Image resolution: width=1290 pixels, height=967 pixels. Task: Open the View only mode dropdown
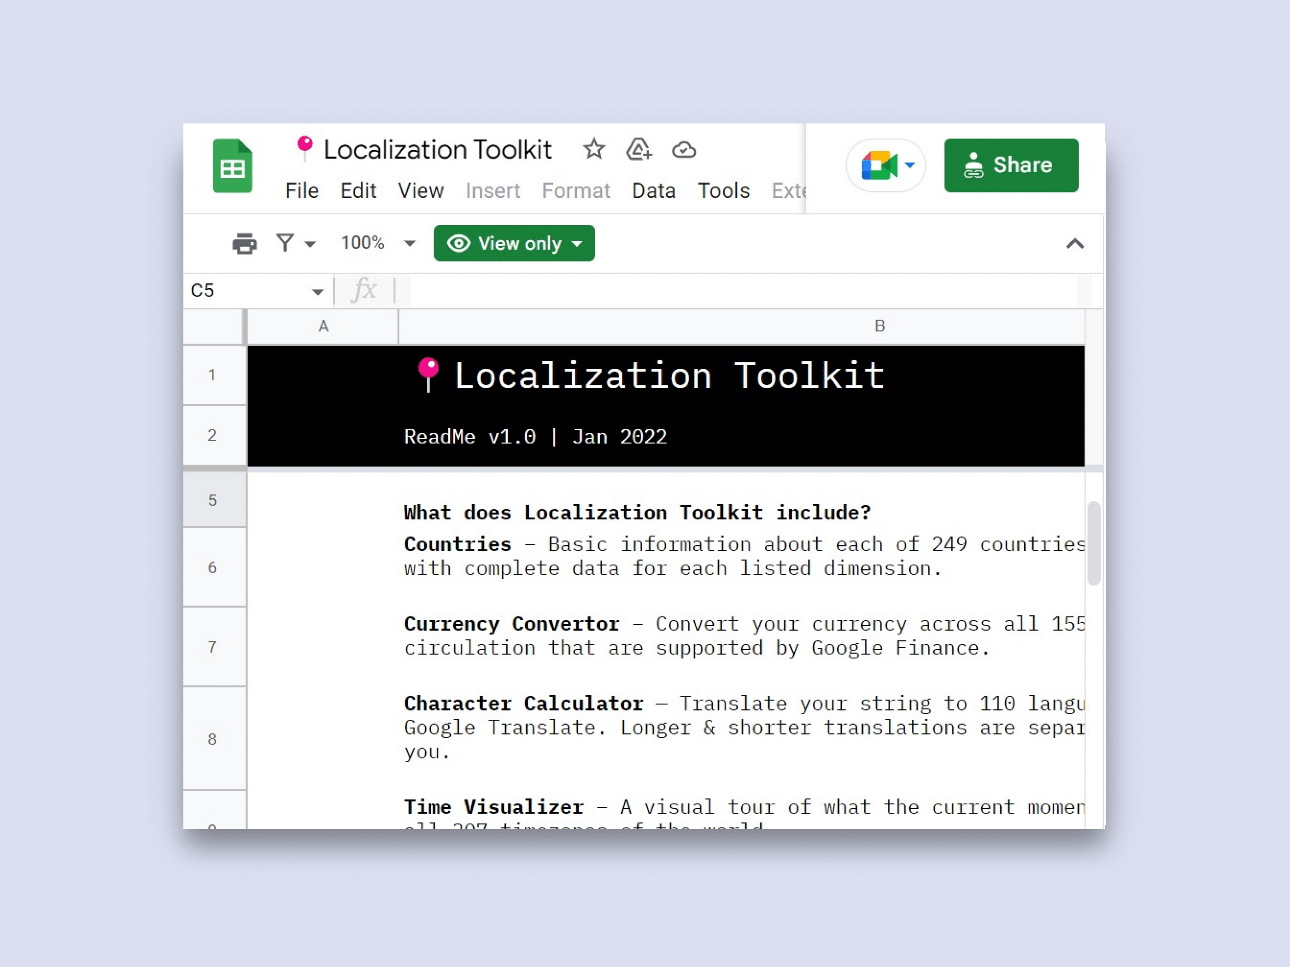pos(514,243)
